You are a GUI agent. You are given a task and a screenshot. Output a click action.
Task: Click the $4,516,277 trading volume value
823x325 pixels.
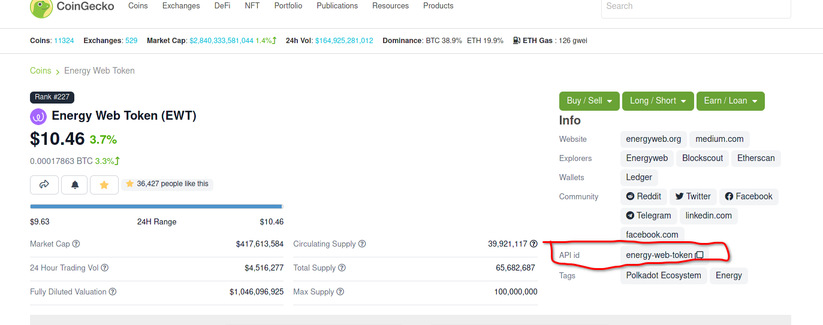(x=264, y=268)
